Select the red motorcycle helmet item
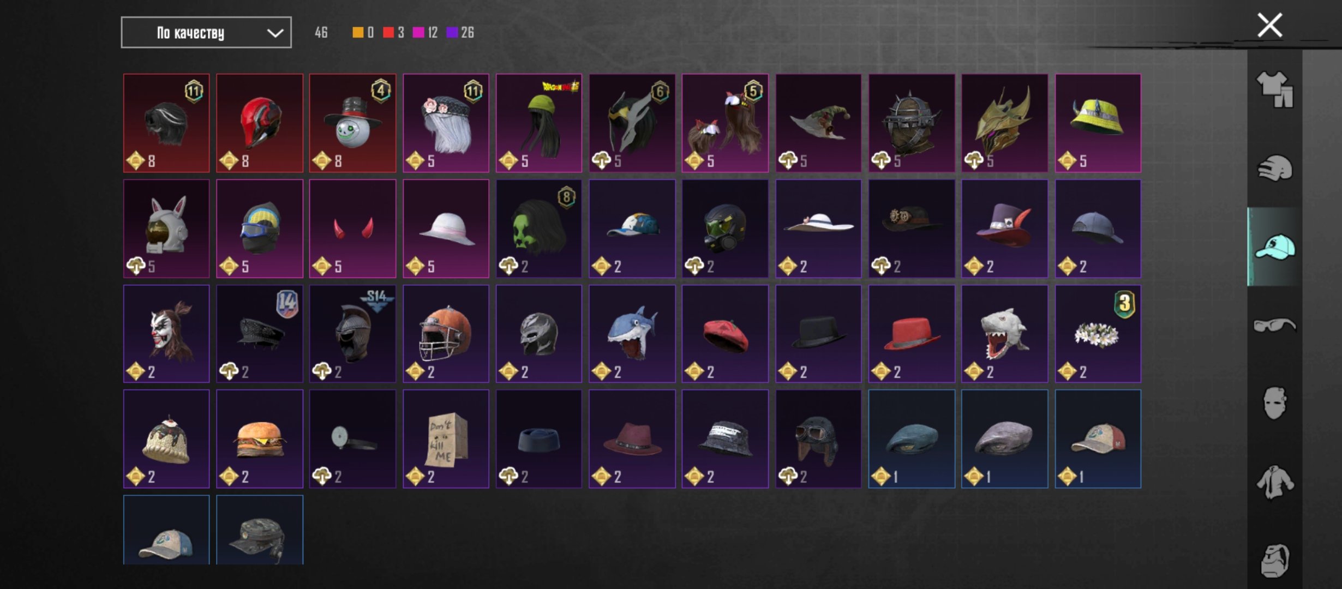The image size is (1342, 589). pyautogui.click(x=260, y=123)
